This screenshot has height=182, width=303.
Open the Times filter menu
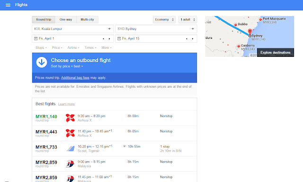pyautogui.click(x=90, y=47)
